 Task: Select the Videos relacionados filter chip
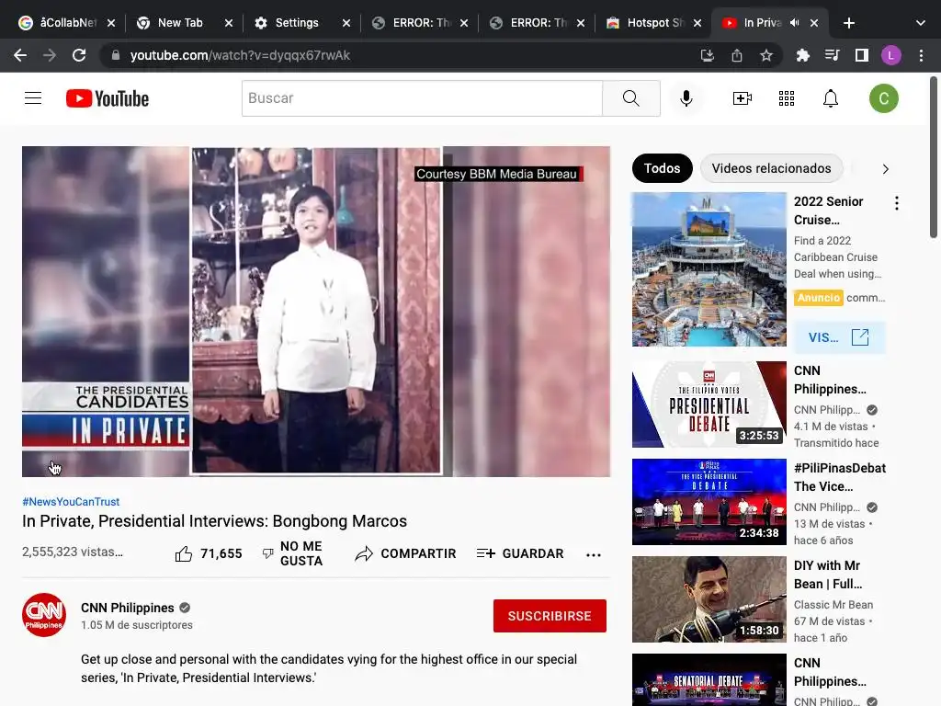tap(771, 168)
